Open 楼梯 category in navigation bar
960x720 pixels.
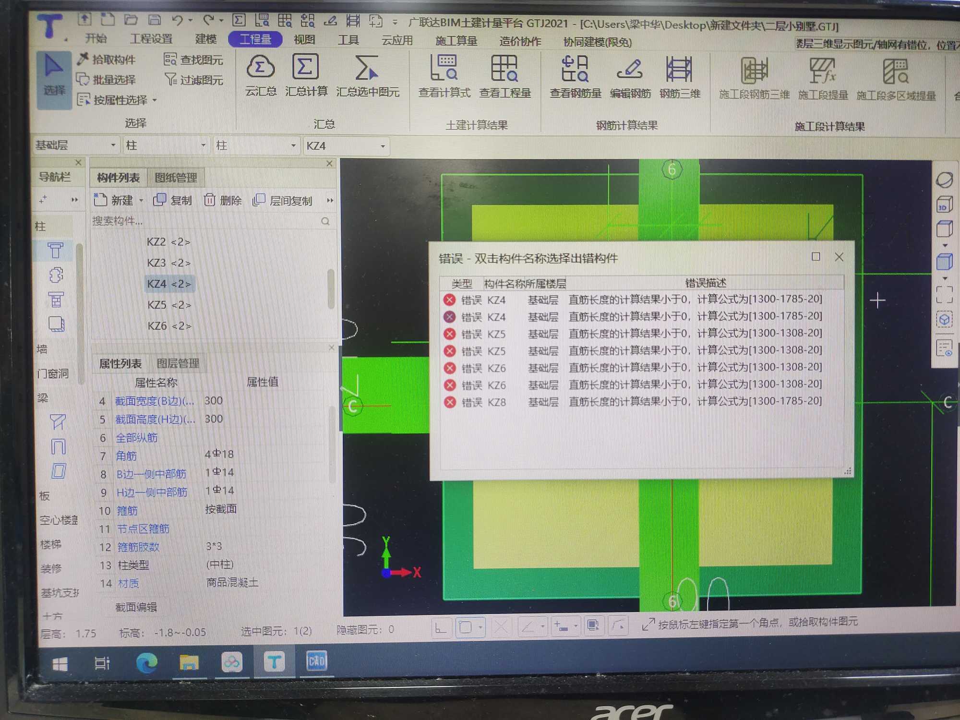click(50, 544)
